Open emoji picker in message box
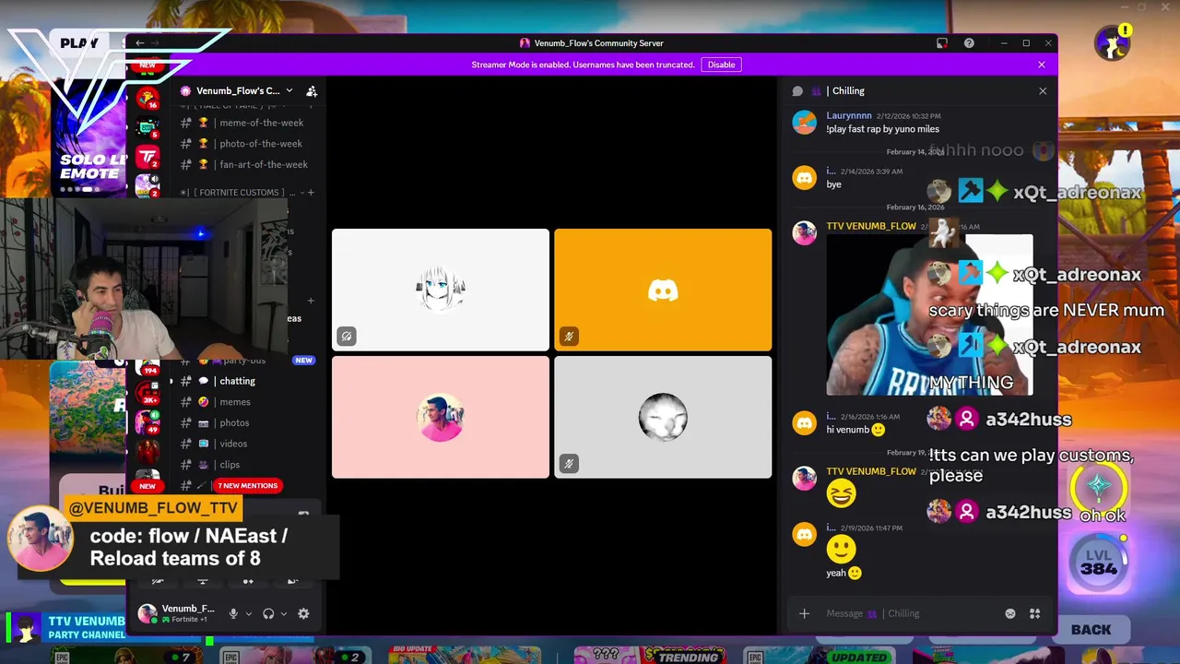 1010,614
